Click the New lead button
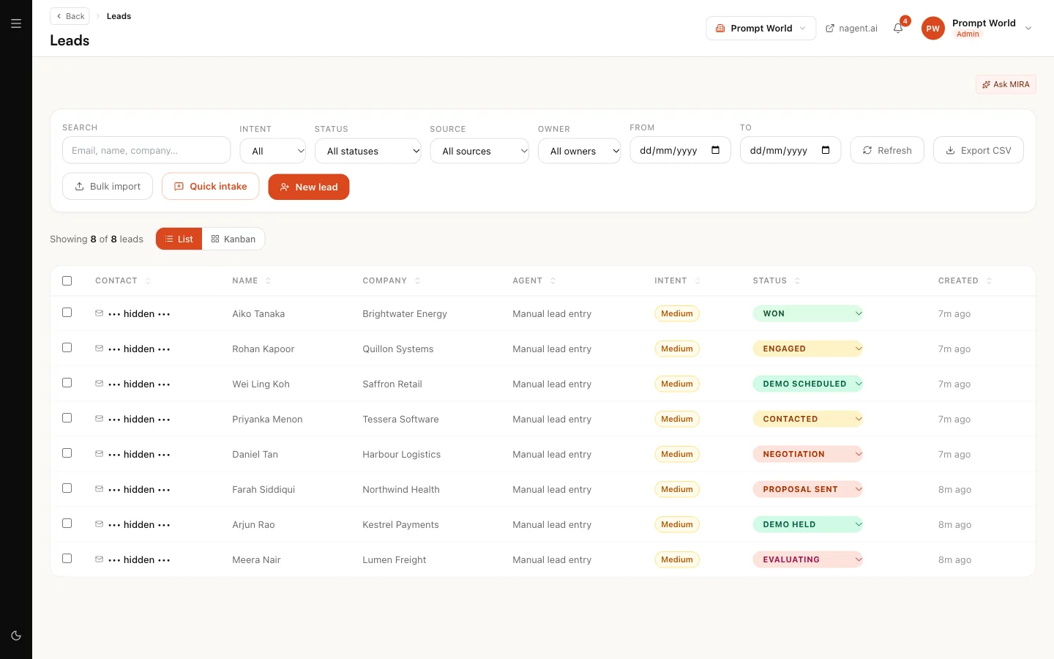This screenshot has width=1054, height=659. [x=309, y=187]
